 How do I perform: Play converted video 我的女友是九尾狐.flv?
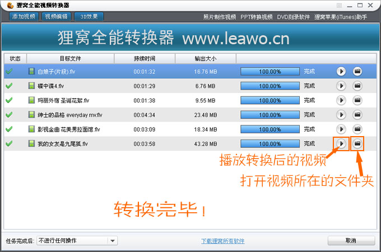[x=341, y=144]
